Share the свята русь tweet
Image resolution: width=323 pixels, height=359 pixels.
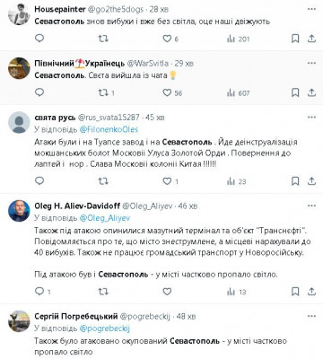coord(311,181)
